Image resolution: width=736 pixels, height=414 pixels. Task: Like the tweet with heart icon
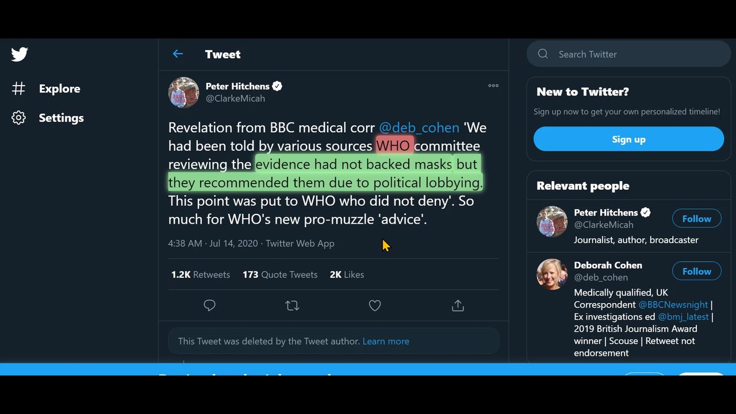(x=375, y=306)
